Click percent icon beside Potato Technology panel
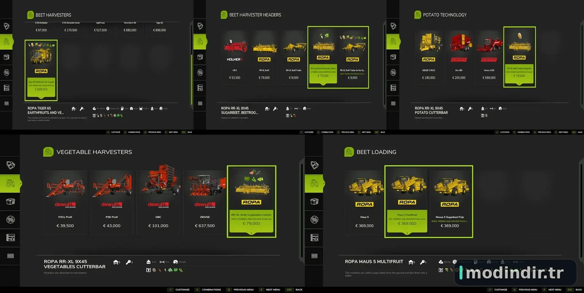Image resolution: width=584 pixels, height=293 pixels. pos(393,73)
